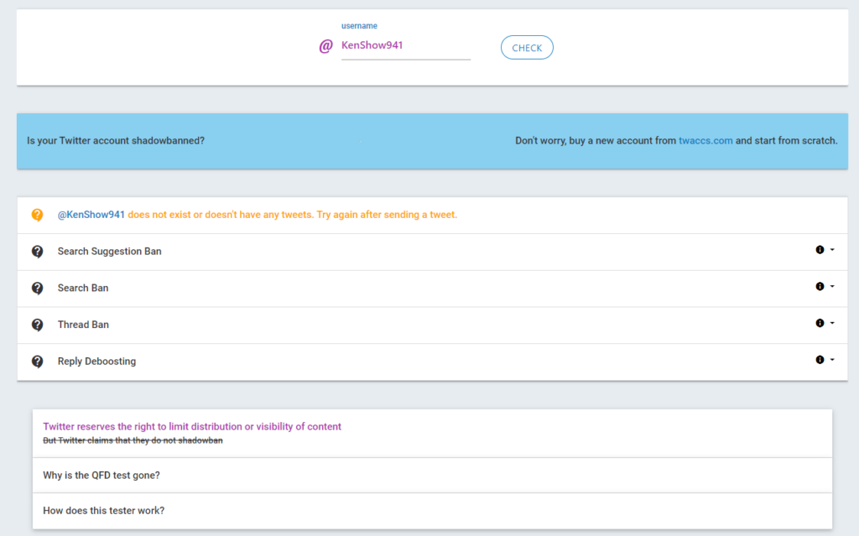Open the @KenShow941 profile link

click(x=91, y=215)
